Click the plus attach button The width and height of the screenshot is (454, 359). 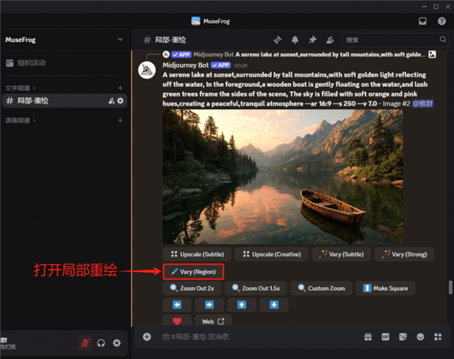tap(147, 337)
